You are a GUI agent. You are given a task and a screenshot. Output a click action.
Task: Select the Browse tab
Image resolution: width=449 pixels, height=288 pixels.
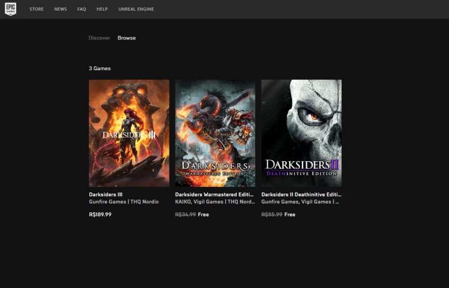pyautogui.click(x=127, y=38)
